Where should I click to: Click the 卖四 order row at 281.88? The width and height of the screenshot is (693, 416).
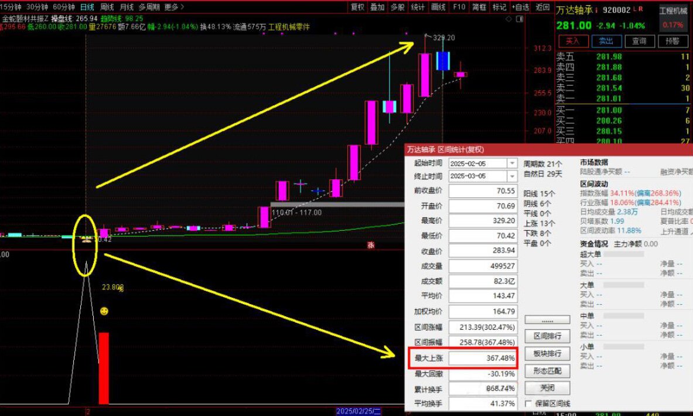pyautogui.click(x=623, y=67)
